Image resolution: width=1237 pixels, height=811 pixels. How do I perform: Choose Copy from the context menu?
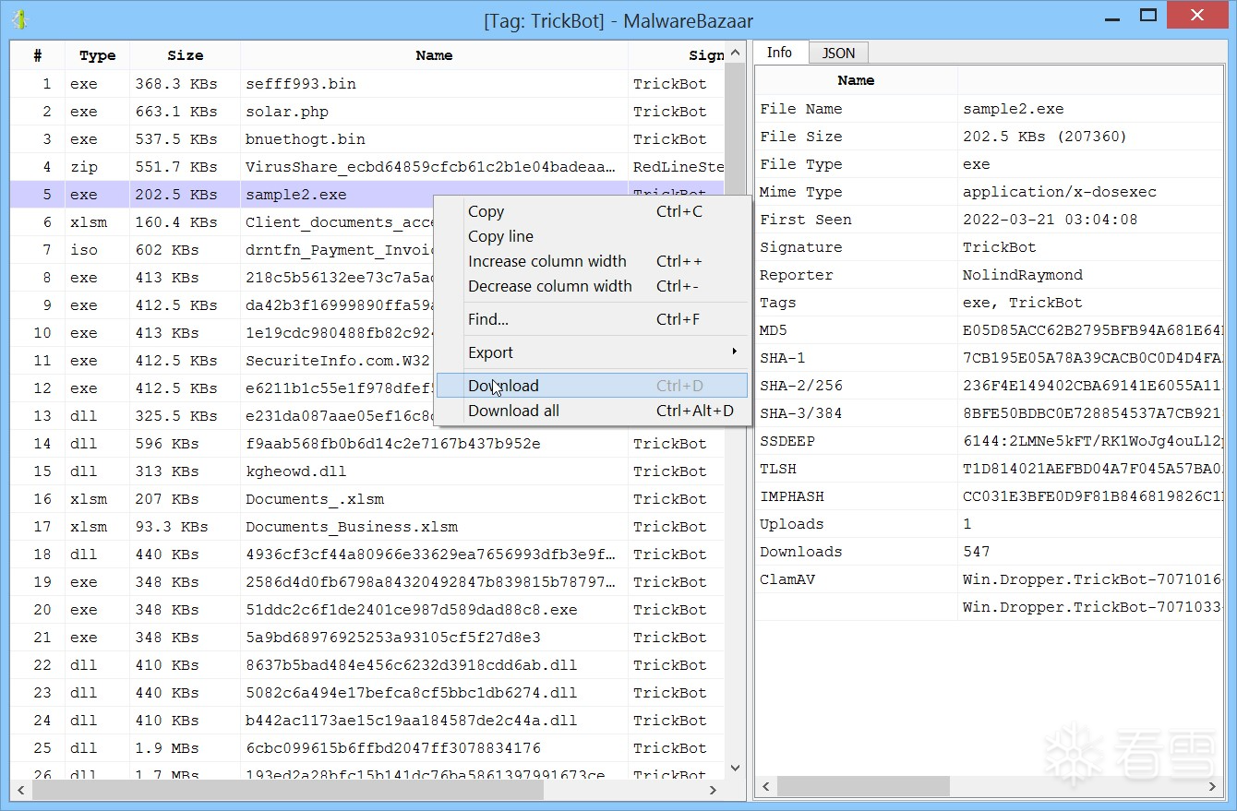591,211
